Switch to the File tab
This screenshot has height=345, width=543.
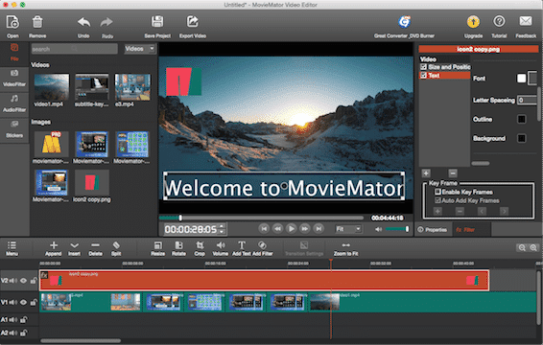[14, 53]
